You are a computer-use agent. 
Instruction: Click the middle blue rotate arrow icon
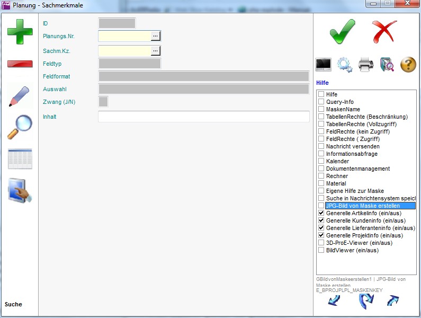pyautogui.click(x=366, y=301)
